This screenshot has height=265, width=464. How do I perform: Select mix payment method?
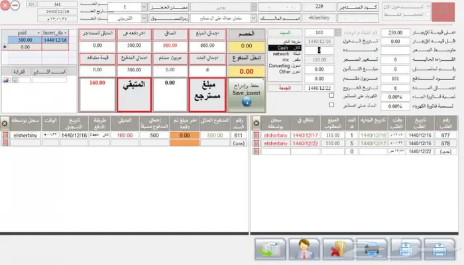284,59
